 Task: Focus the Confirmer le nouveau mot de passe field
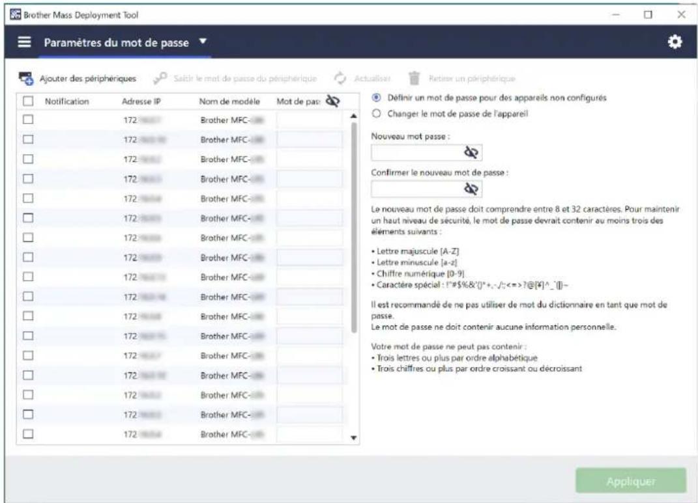(426, 189)
